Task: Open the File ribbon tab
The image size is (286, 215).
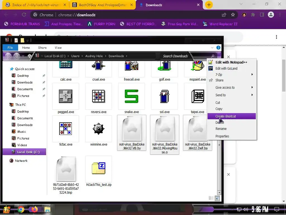Action: pyautogui.click(x=10, y=48)
